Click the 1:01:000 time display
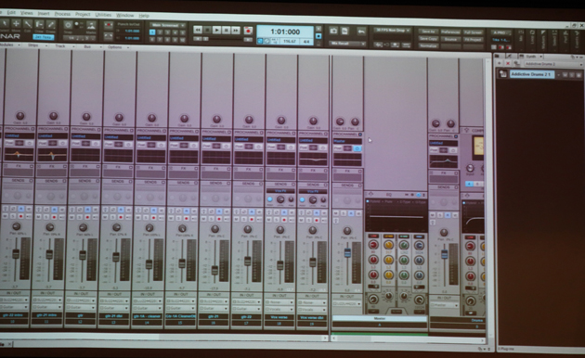Viewport: 585px width, 358px height. click(x=285, y=32)
